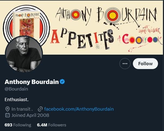Click the calendar icon beside Joined date
Viewport: 164px width, 131px height.
(x=7, y=115)
